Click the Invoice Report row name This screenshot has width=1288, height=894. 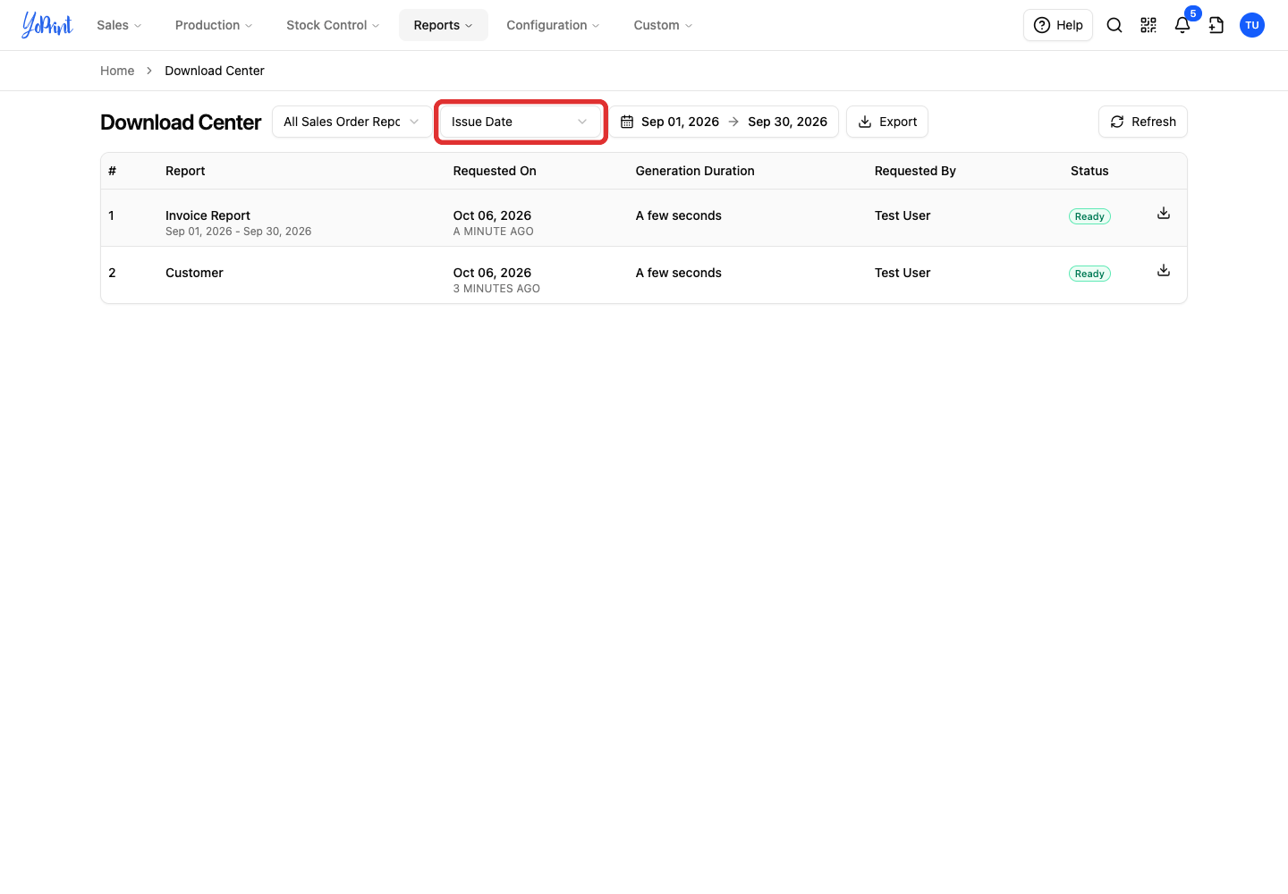208,215
